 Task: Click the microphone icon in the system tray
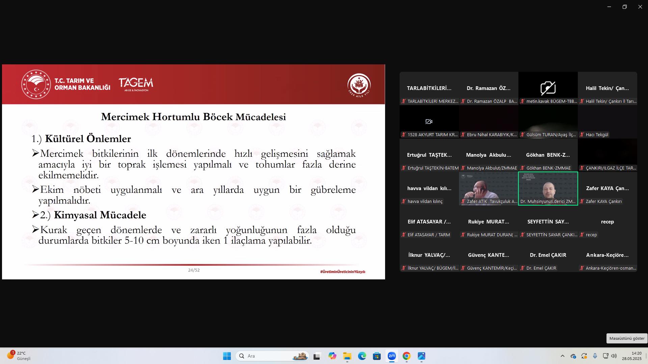coord(595,356)
